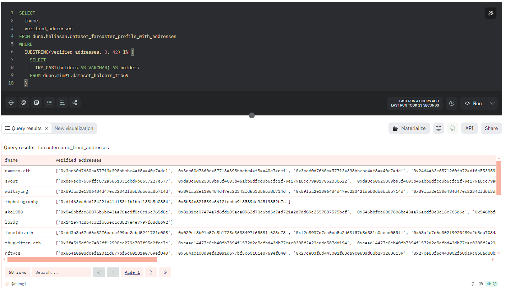Click the horizontal scrollbar of results table
Image resolution: width=506 pixels, height=288 pixels.
[x=82, y=259]
